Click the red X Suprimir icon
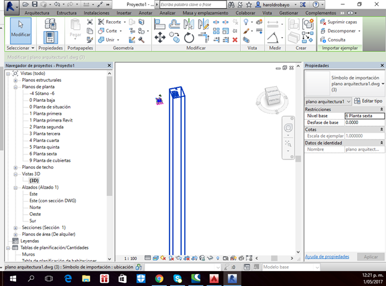This screenshot has height=286, width=386. 235,40
